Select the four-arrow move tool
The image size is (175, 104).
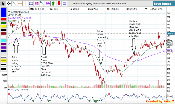[8, 4]
